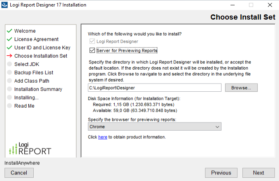
Task: Click the install directory path field
Action: click(x=155, y=88)
